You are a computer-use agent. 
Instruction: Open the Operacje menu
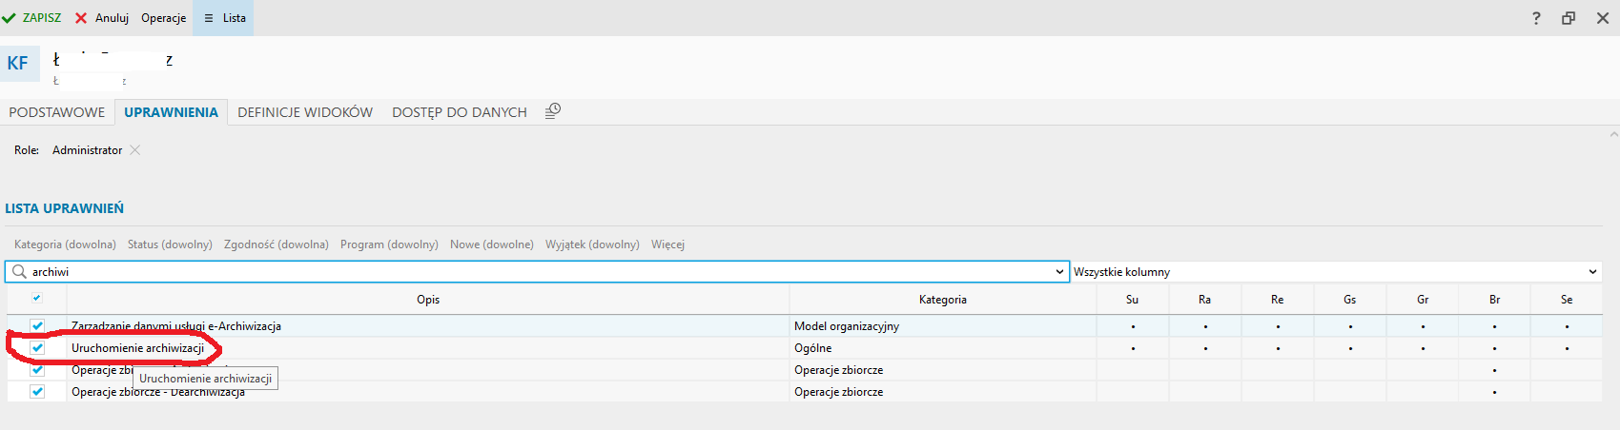tap(164, 18)
